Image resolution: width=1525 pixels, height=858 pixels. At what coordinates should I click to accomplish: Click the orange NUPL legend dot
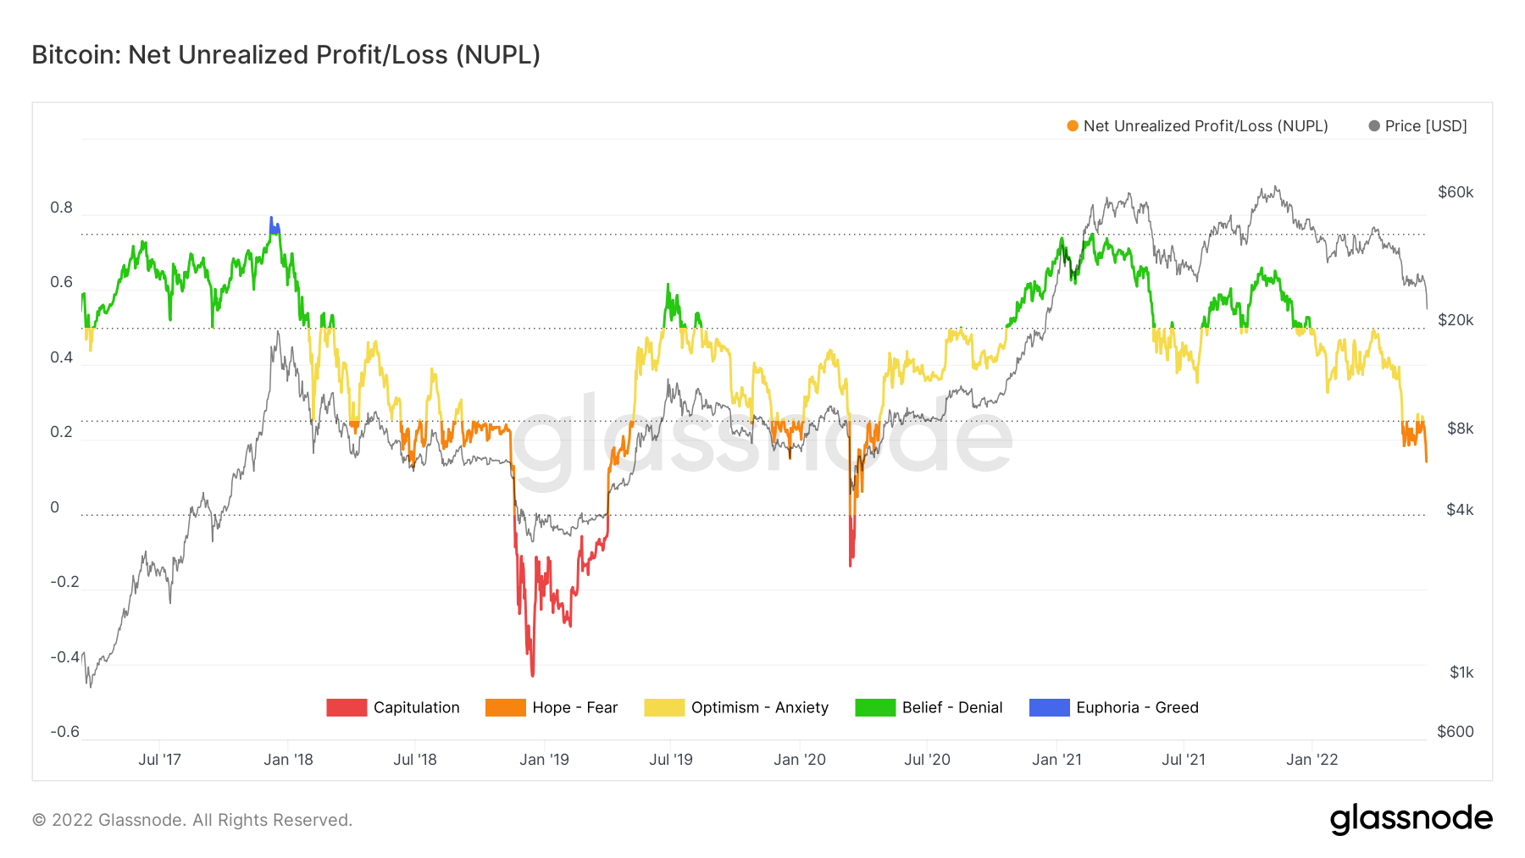click(1073, 126)
